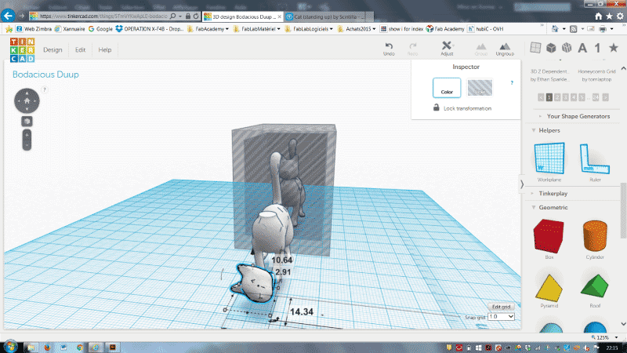Undo the last action
This screenshot has width=627, height=353.
(x=389, y=49)
